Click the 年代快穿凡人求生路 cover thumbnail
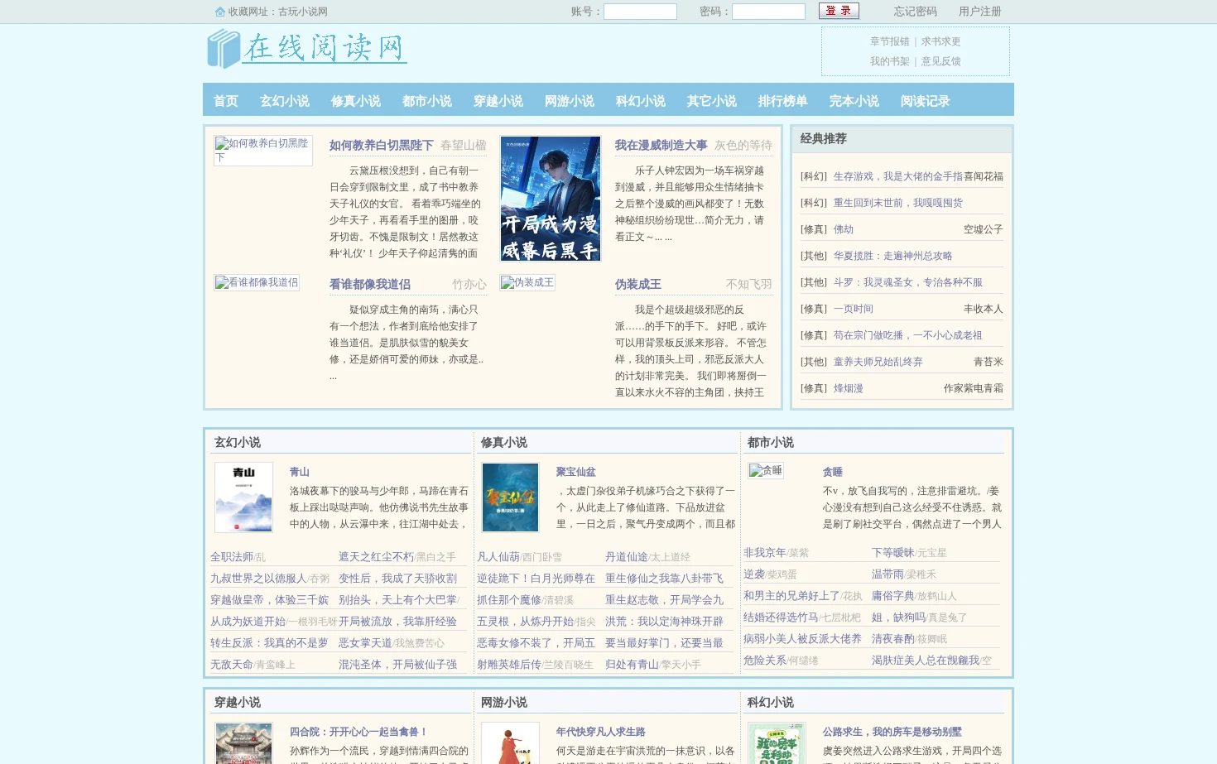Viewport: 1217px width, 764px height. 510,743
